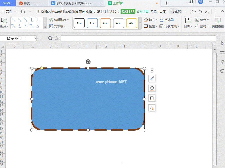This screenshot has height=168, width=225.
Task: Open the 插入 Insert ribbon tab
Action: [48, 11]
